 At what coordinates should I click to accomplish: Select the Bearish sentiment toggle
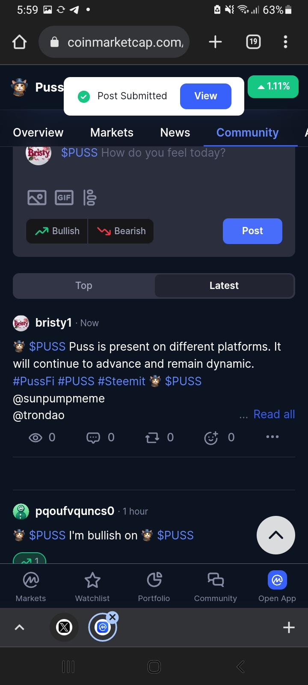coord(121,231)
